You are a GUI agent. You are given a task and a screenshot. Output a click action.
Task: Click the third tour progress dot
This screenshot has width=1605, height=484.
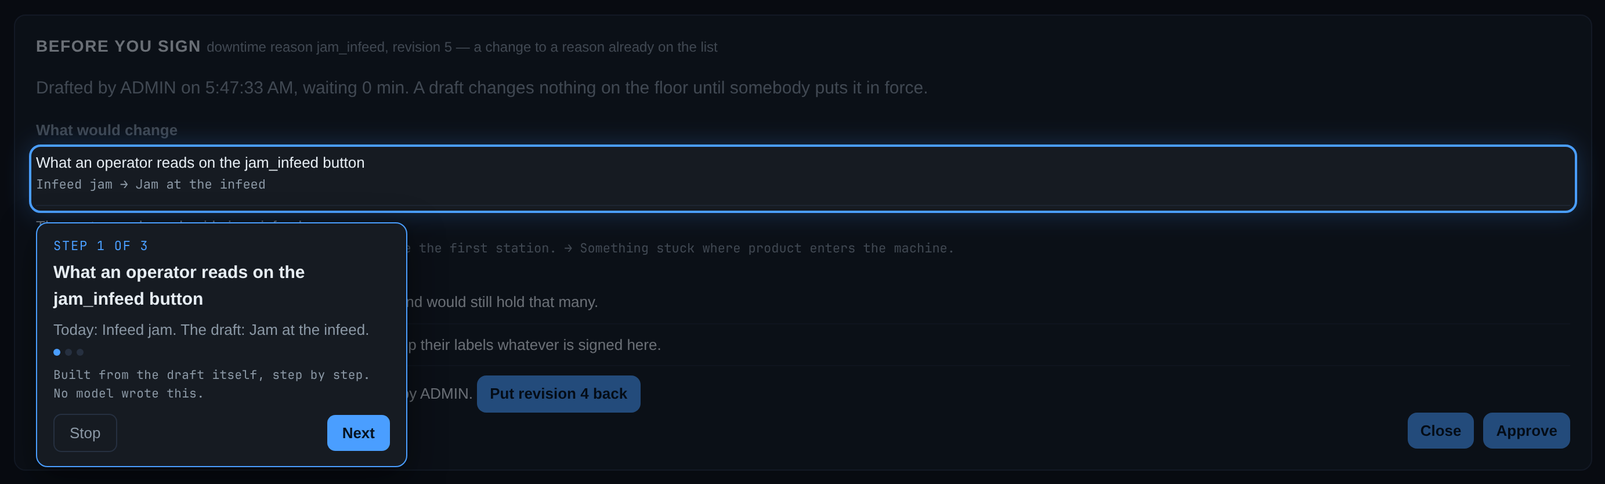coord(79,352)
